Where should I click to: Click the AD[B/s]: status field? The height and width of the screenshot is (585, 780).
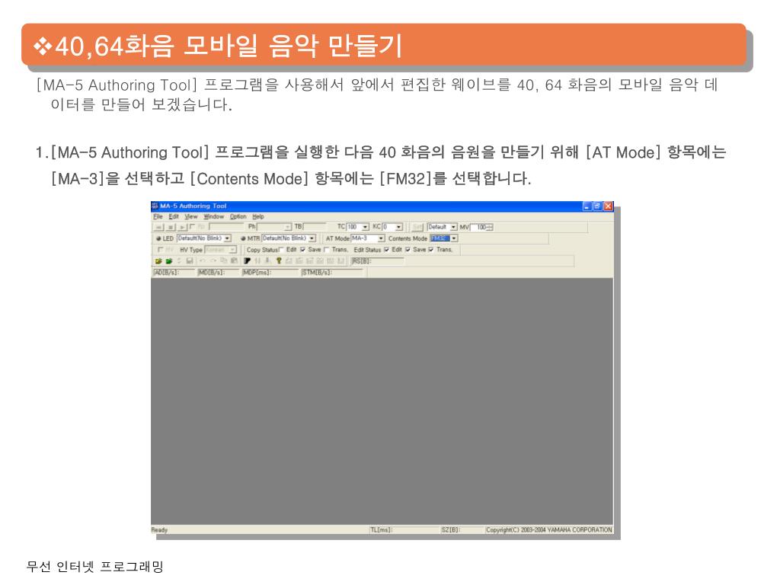tap(174, 273)
